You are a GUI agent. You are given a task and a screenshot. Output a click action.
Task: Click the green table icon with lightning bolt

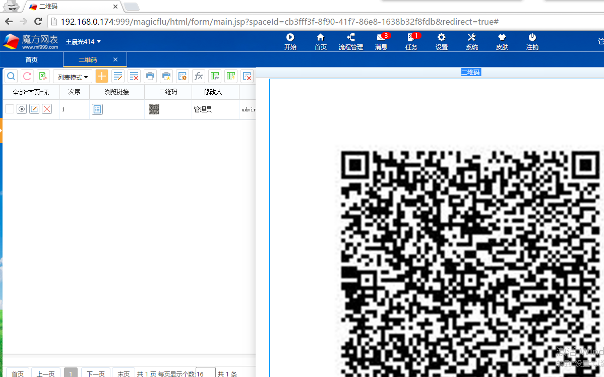click(x=231, y=76)
